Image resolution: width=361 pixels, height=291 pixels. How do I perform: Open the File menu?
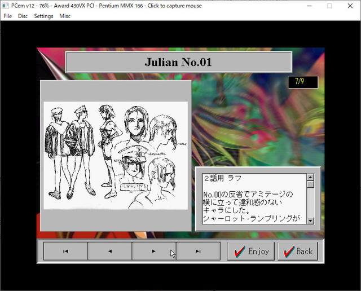tap(7, 16)
